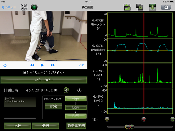Tap the gait video frame
Screen dimensions: 175x131
(44, 36)
